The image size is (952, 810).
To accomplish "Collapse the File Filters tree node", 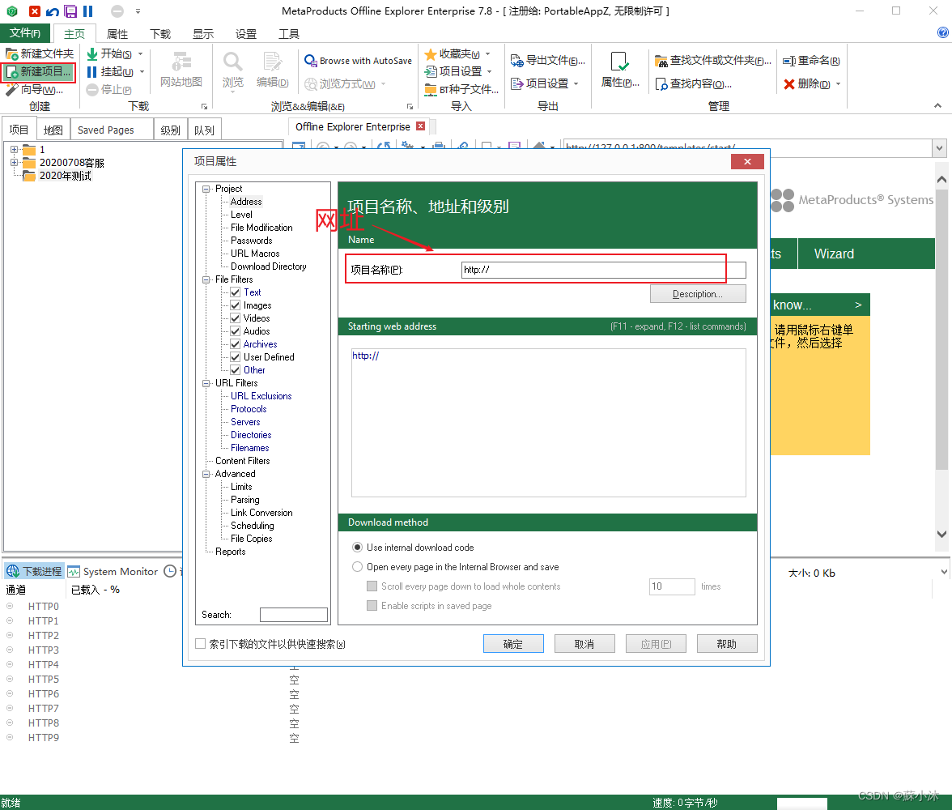I will [206, 279].
